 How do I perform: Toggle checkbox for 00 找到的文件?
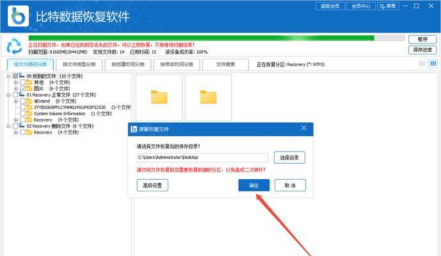[15, 76]
